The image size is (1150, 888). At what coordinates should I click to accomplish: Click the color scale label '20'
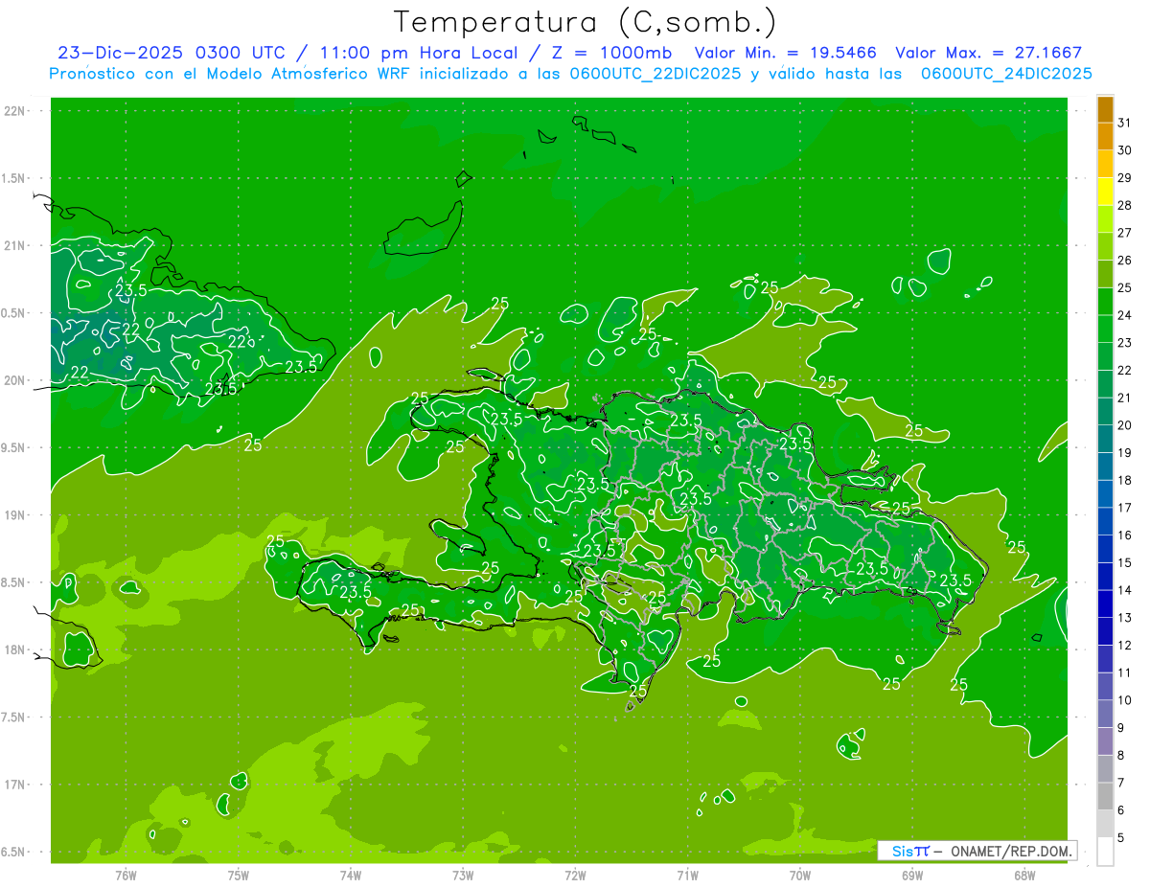[x=1125, y=425]
